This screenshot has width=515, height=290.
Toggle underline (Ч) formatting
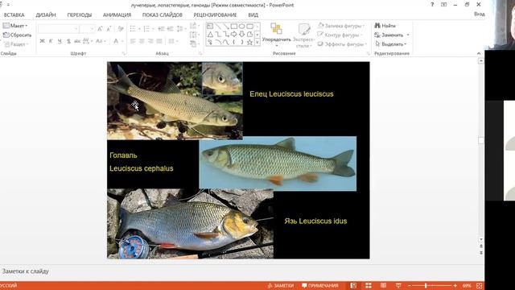[60, 41]
